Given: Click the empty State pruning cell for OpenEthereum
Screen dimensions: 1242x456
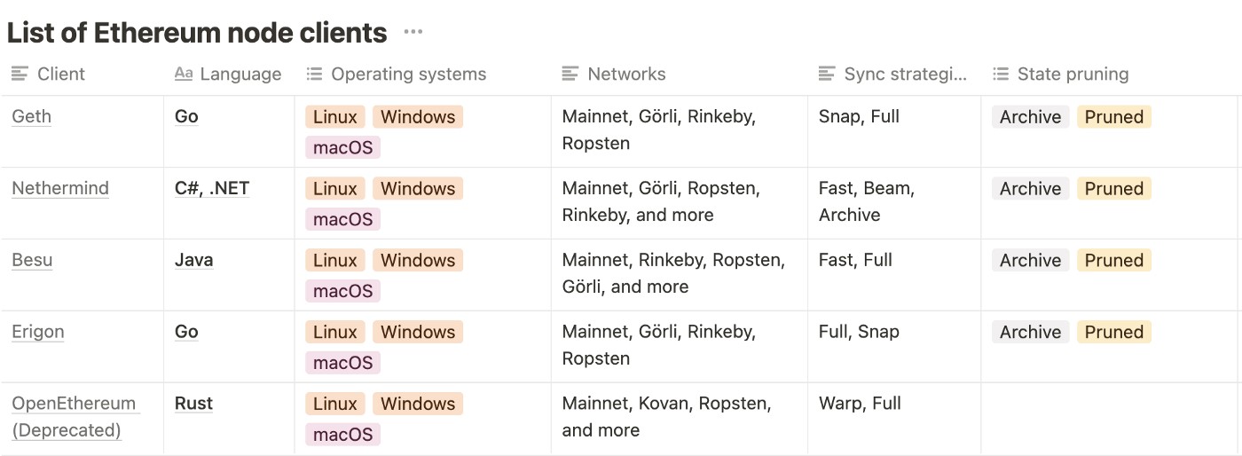Looking at the screenshot, I should [1109, 418].
